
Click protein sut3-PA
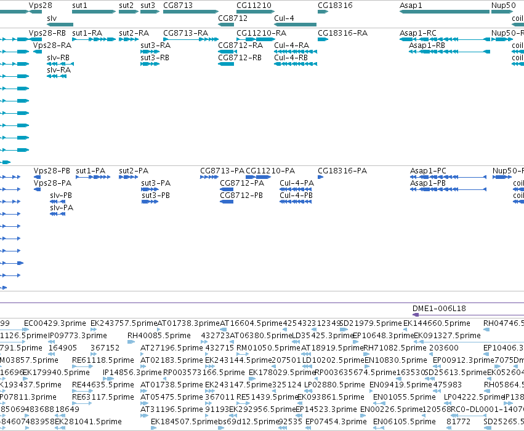(156, 183)
